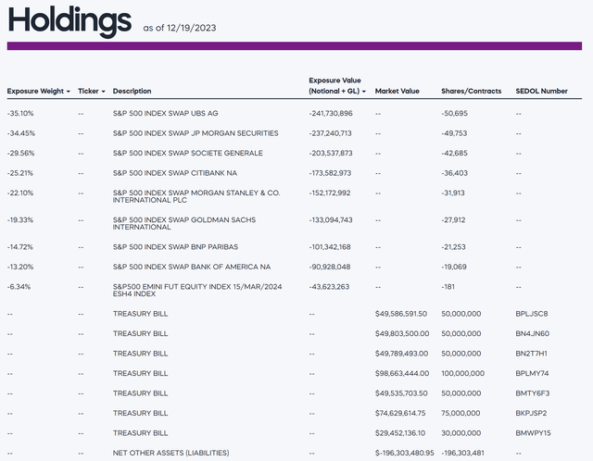Click the Market Value column header
Image resolution: width=593 pixels, height=461 pixels.
(397, 91)
